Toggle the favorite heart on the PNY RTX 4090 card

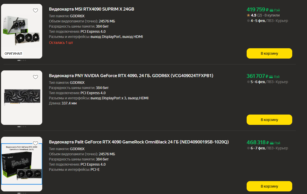35,77
